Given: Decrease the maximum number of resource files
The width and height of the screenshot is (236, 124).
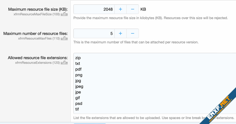Looking at the screenshot, I should coord(133,34).
